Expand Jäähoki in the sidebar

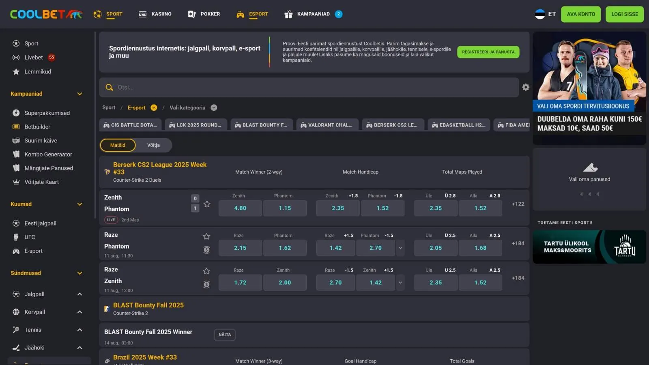pyautogui.click(x=80, y=348)
